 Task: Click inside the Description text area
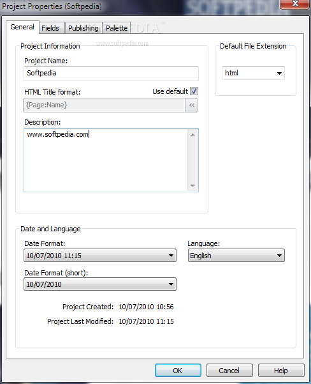click(106, 160)
